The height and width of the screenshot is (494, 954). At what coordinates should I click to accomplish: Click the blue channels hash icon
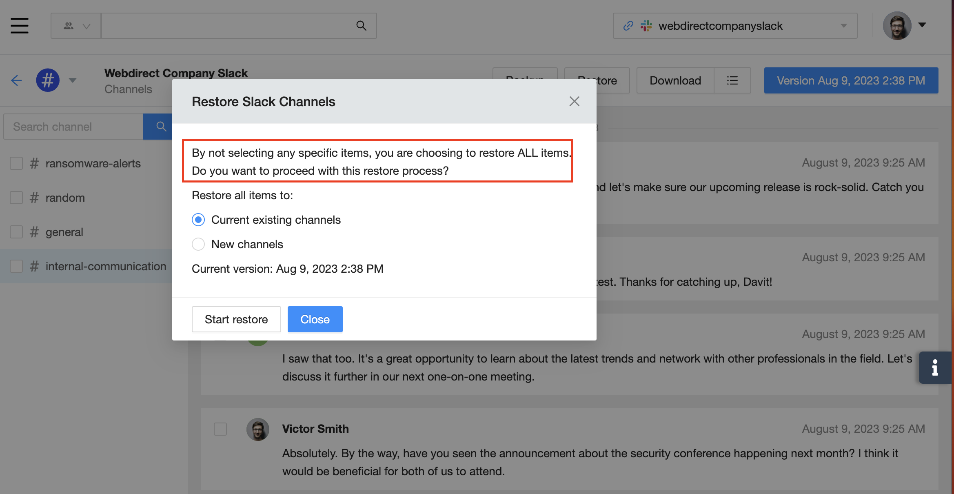(x=48, y=80)
